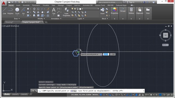This screenshot has height=98, width=175.
Task: Click the layer color swatch in dropdown
Action: click(x=80, y=9)
